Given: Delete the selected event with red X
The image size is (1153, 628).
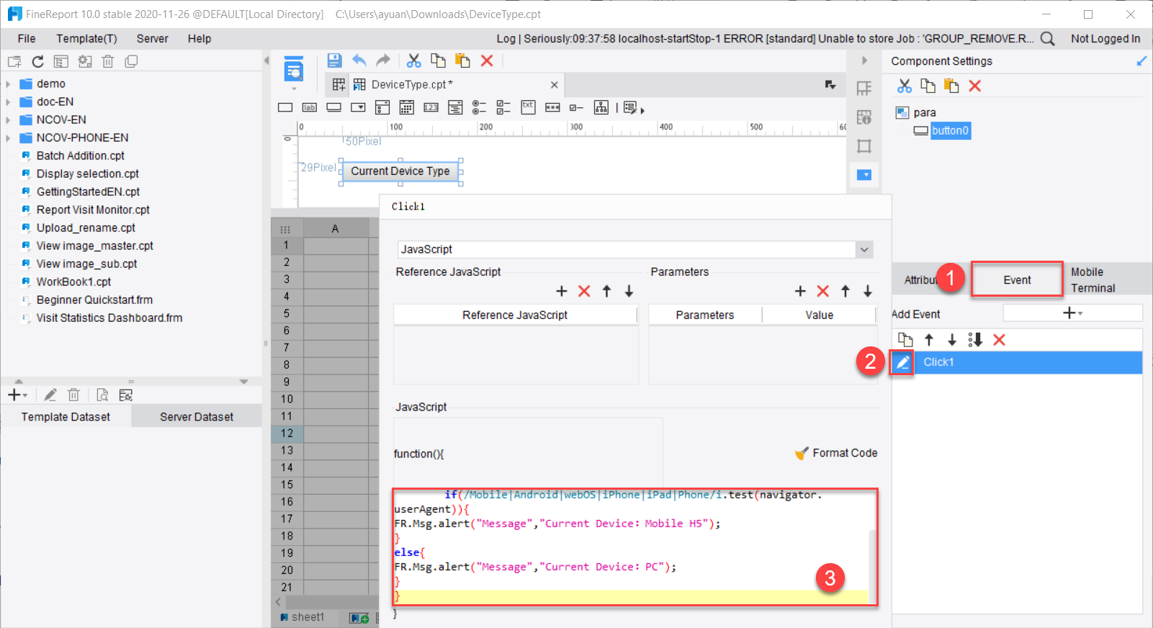Looking at the screenshot, I should click(x=999, y=340).
